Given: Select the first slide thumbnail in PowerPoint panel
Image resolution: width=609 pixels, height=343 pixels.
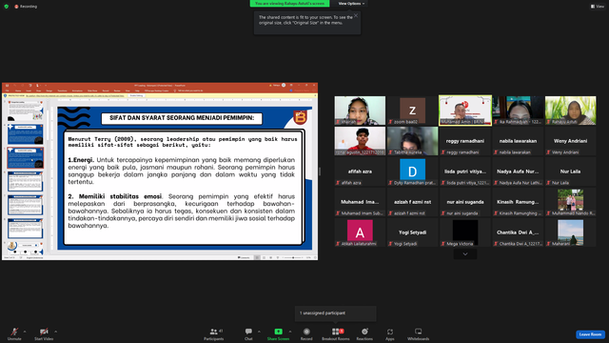Looking at the screenshot, I should (x=26, y=111).
